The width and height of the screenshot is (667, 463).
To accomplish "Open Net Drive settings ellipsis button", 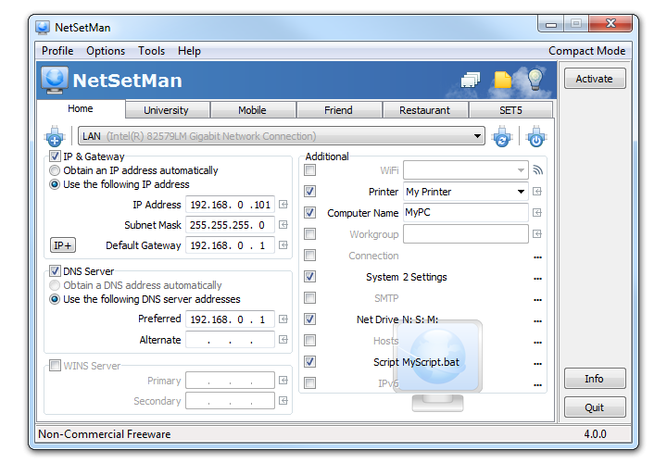I will pos(537,321).
